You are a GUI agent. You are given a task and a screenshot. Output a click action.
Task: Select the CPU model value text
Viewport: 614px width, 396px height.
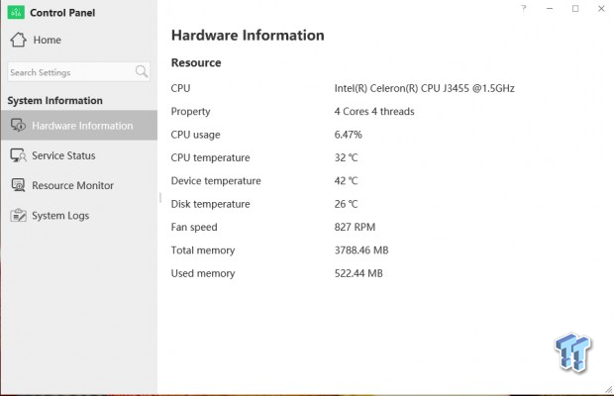[x=425, y=88]
